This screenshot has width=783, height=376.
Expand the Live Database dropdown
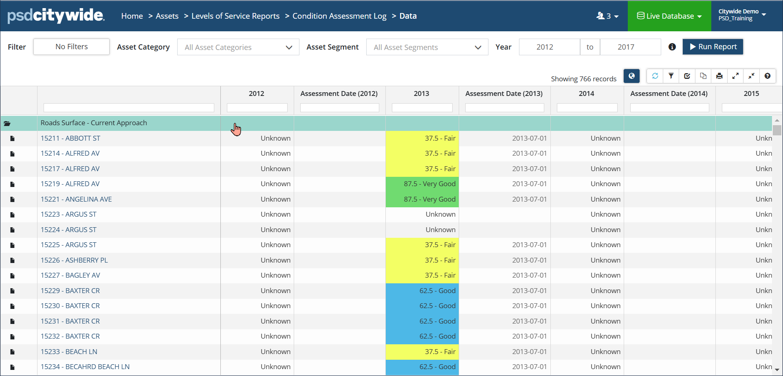[669, 16]
